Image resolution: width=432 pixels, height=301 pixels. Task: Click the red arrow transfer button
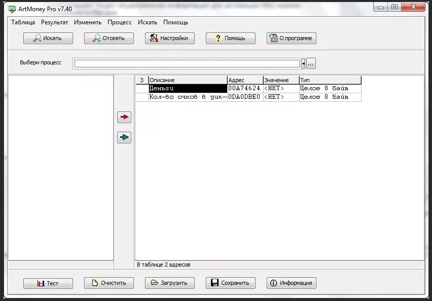124,117
